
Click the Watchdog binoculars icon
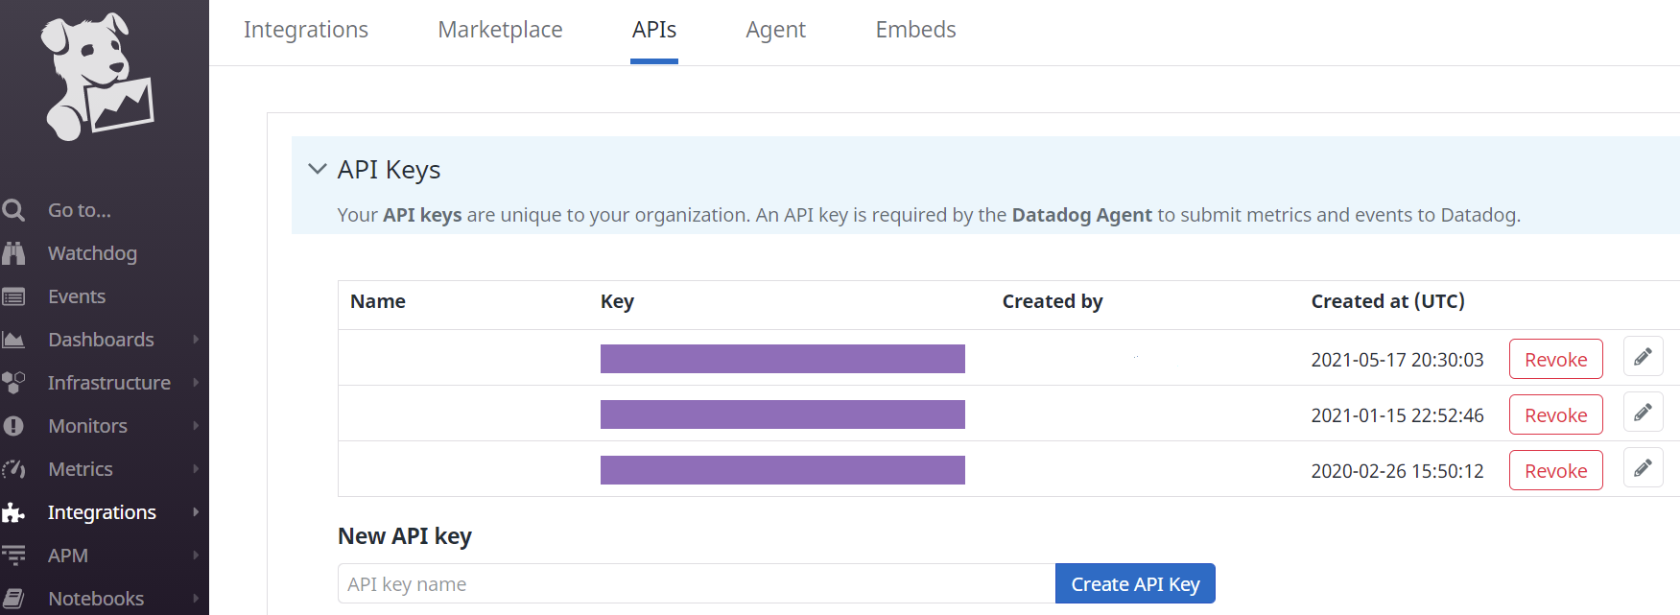coord(13,253)
